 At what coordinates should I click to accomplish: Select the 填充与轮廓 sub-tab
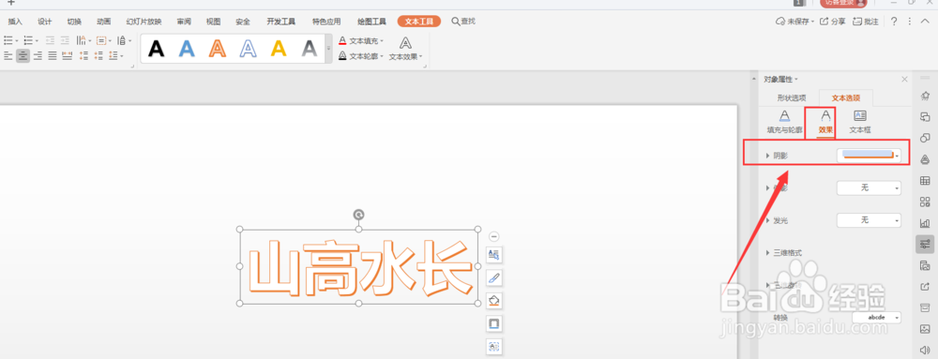(x=785, y=121)
